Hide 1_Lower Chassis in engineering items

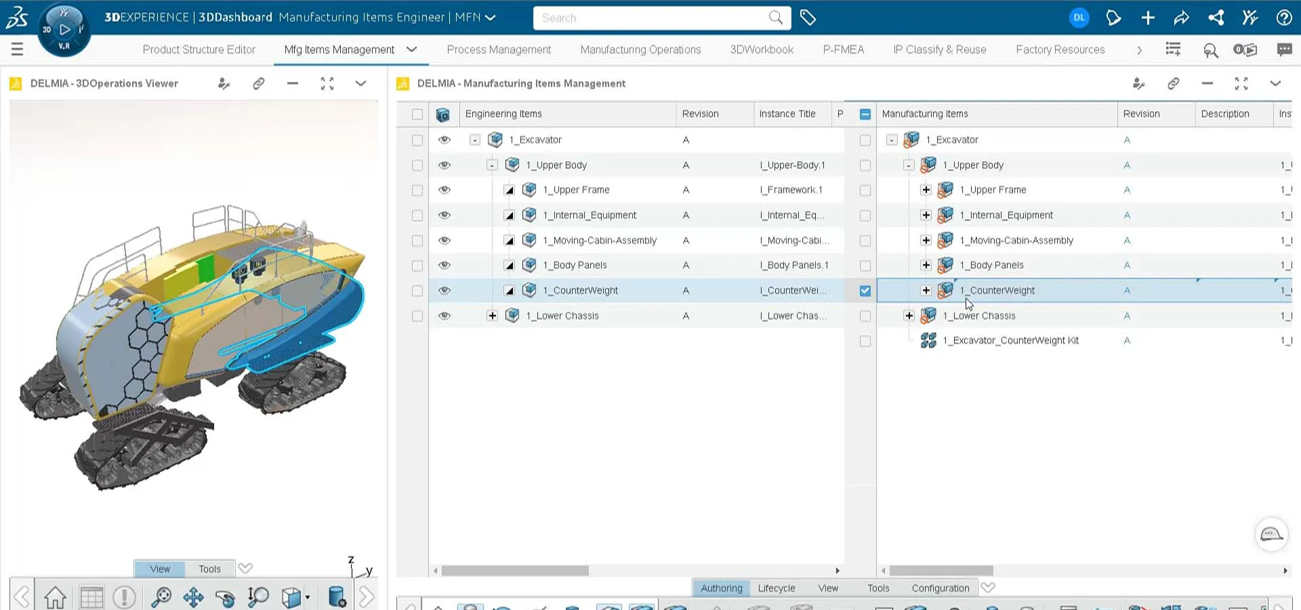coord(445,316)
